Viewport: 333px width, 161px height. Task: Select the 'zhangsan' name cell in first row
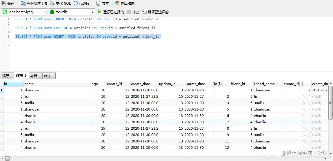(57, 90)
